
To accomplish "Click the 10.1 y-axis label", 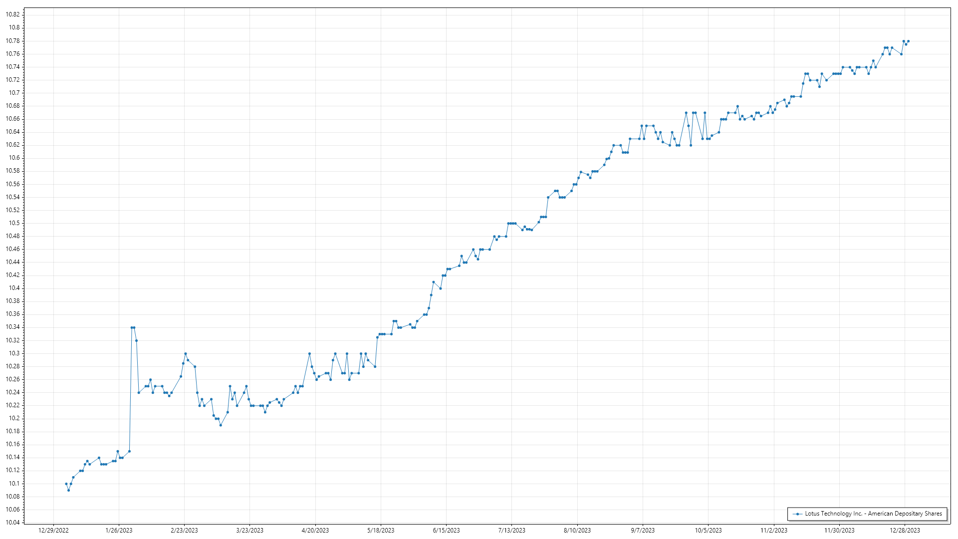I will pyautogui.click(x=14, y=484).
